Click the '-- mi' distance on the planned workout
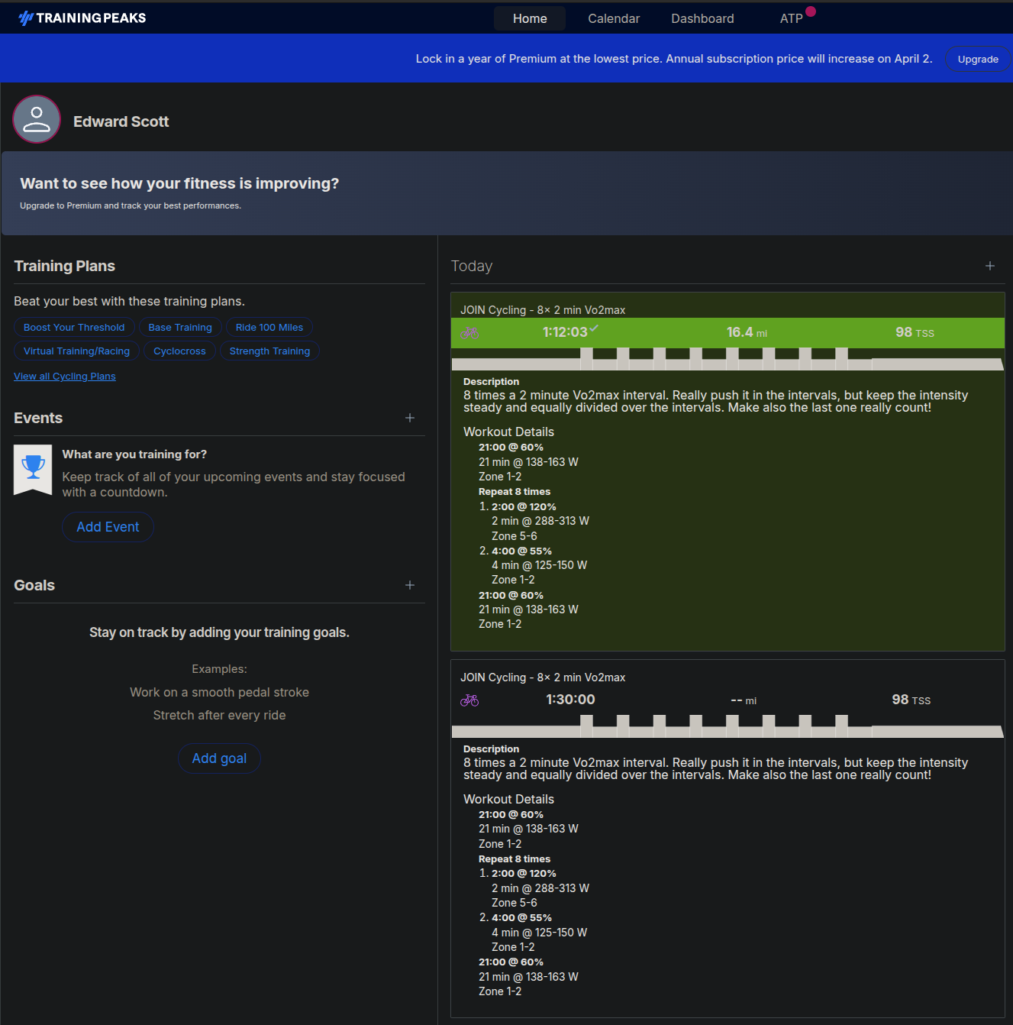 744,700
